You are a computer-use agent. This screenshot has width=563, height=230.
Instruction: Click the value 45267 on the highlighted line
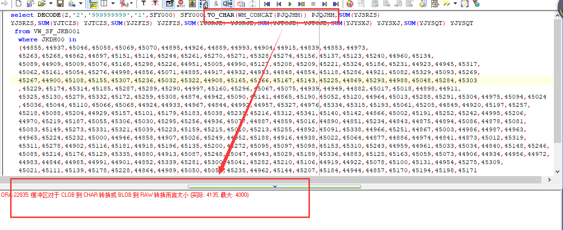point(28,81)
